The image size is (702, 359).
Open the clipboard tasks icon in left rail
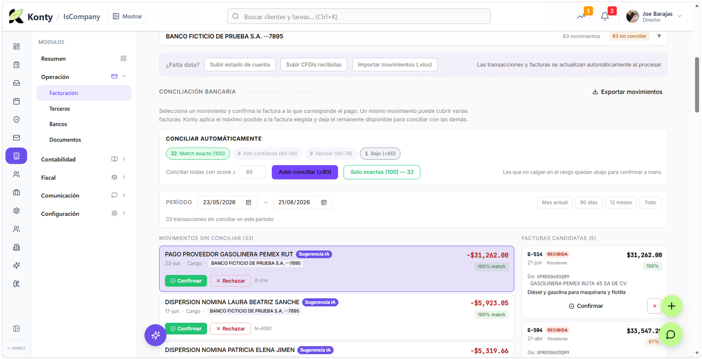(16, 65)
